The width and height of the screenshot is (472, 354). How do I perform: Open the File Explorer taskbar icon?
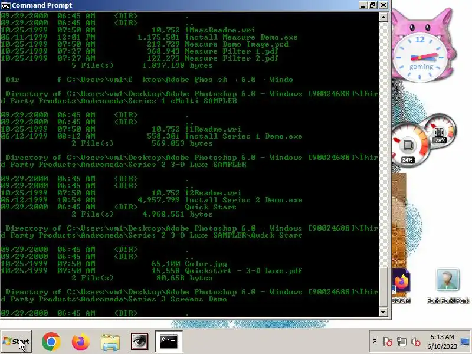pyautogui.click(x=110, y=342)
